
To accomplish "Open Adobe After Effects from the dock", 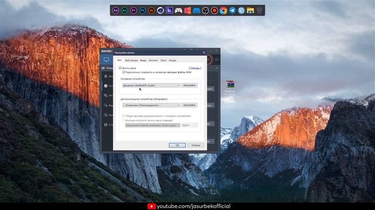I will coord(115,10).
